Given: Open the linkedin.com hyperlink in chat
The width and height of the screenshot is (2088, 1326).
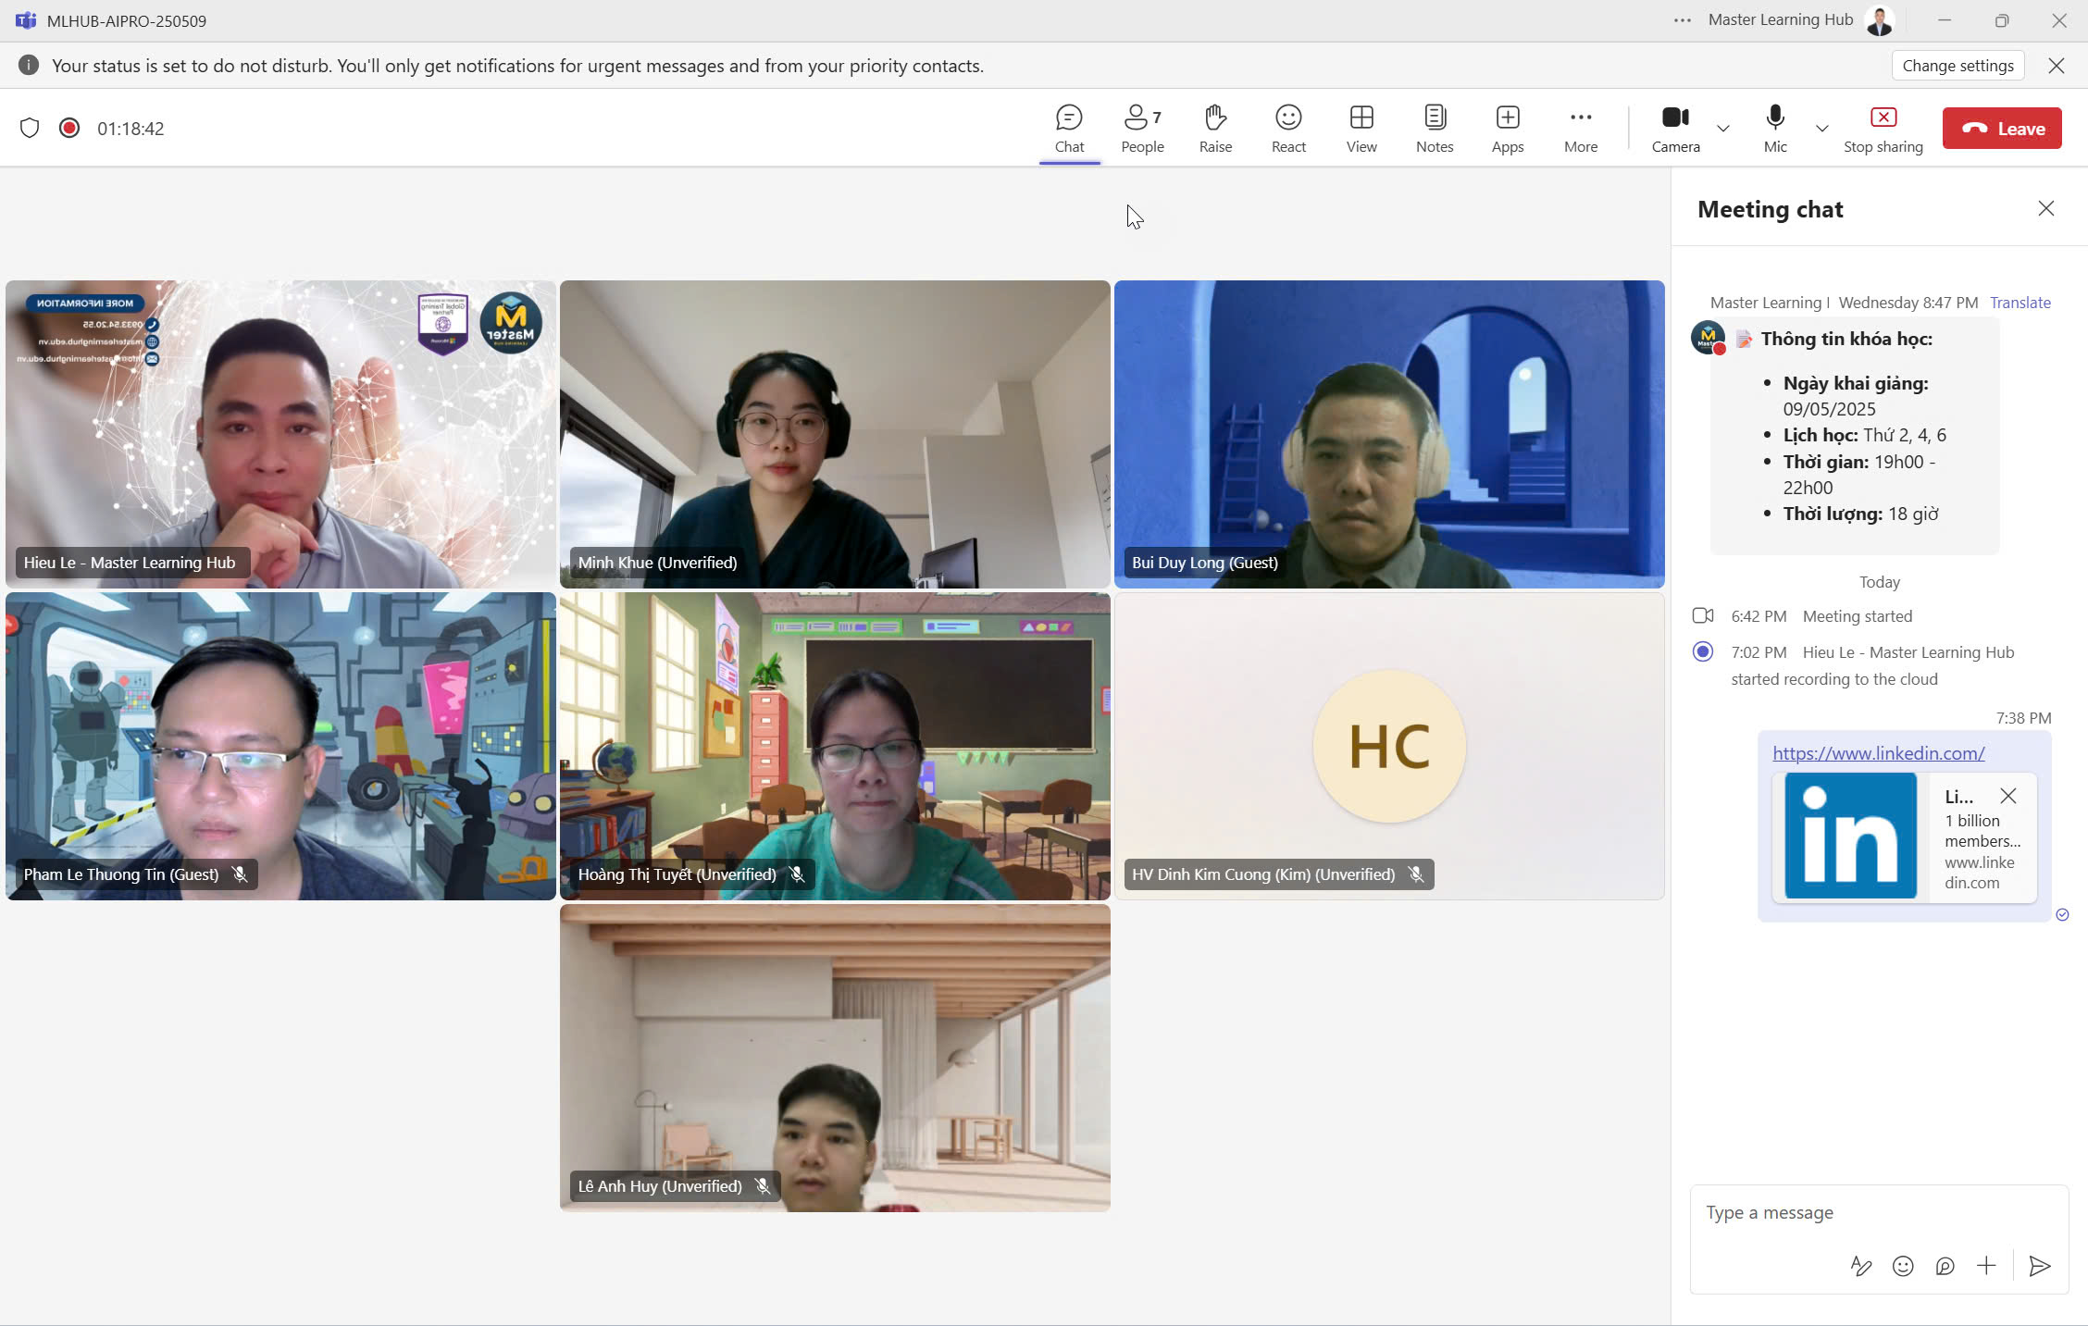Looking at the screenshot, I should tap(1879, 753).
